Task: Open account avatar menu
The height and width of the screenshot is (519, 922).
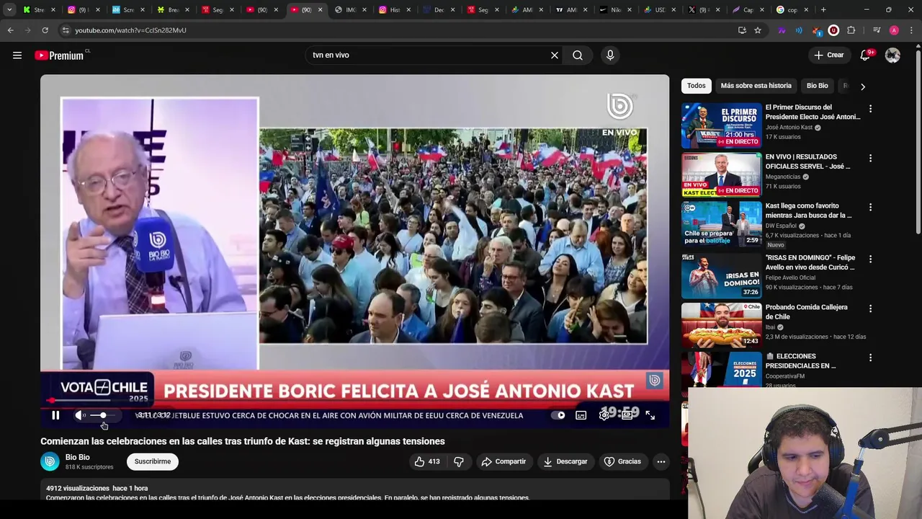Action: 892,55
